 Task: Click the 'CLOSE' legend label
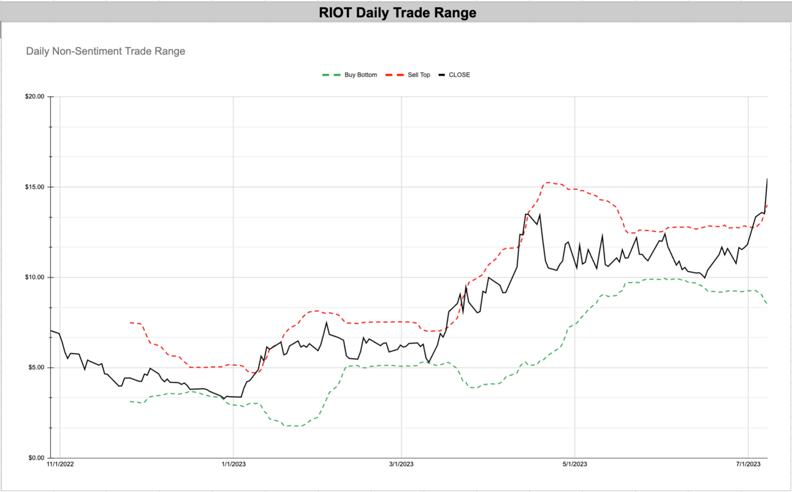(459, 75)
